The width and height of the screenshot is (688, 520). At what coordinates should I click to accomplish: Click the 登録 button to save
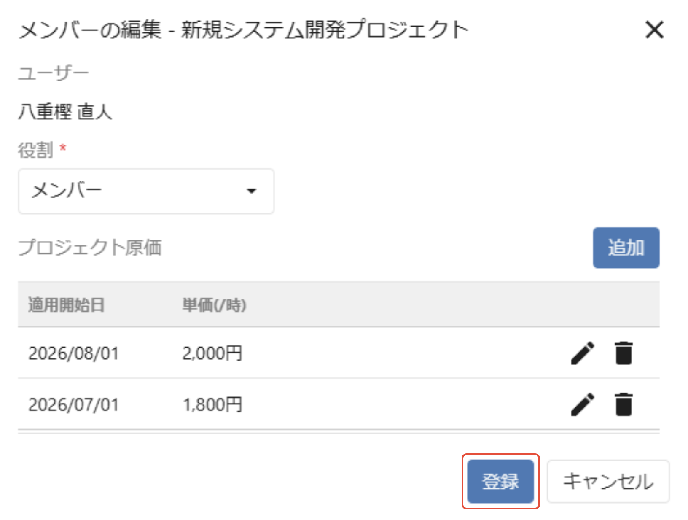(x=500, y=481)
